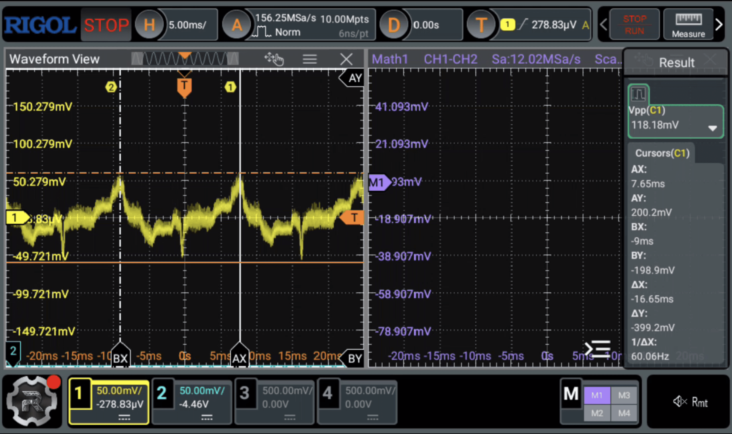
Task: Select the BY cursor handle
Action: pos(352,358)
